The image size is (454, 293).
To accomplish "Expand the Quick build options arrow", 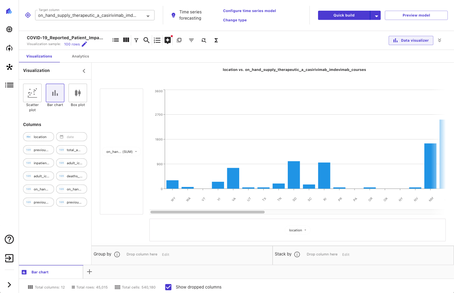I will (x=376, y=15).
